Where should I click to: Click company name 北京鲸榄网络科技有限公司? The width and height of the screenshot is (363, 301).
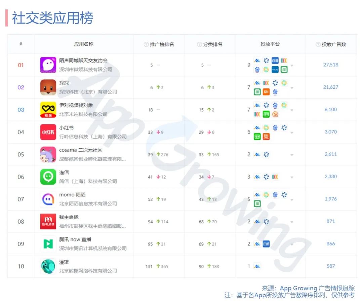point(88,271)
